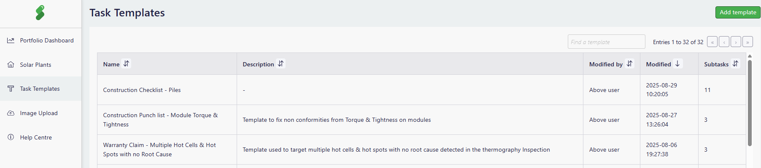
Task: Go to first page of entries
Action: click(x=712, y=42)
